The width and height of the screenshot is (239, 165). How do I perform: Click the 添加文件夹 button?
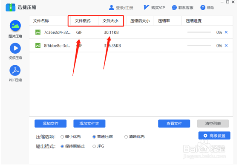point(89,124)
